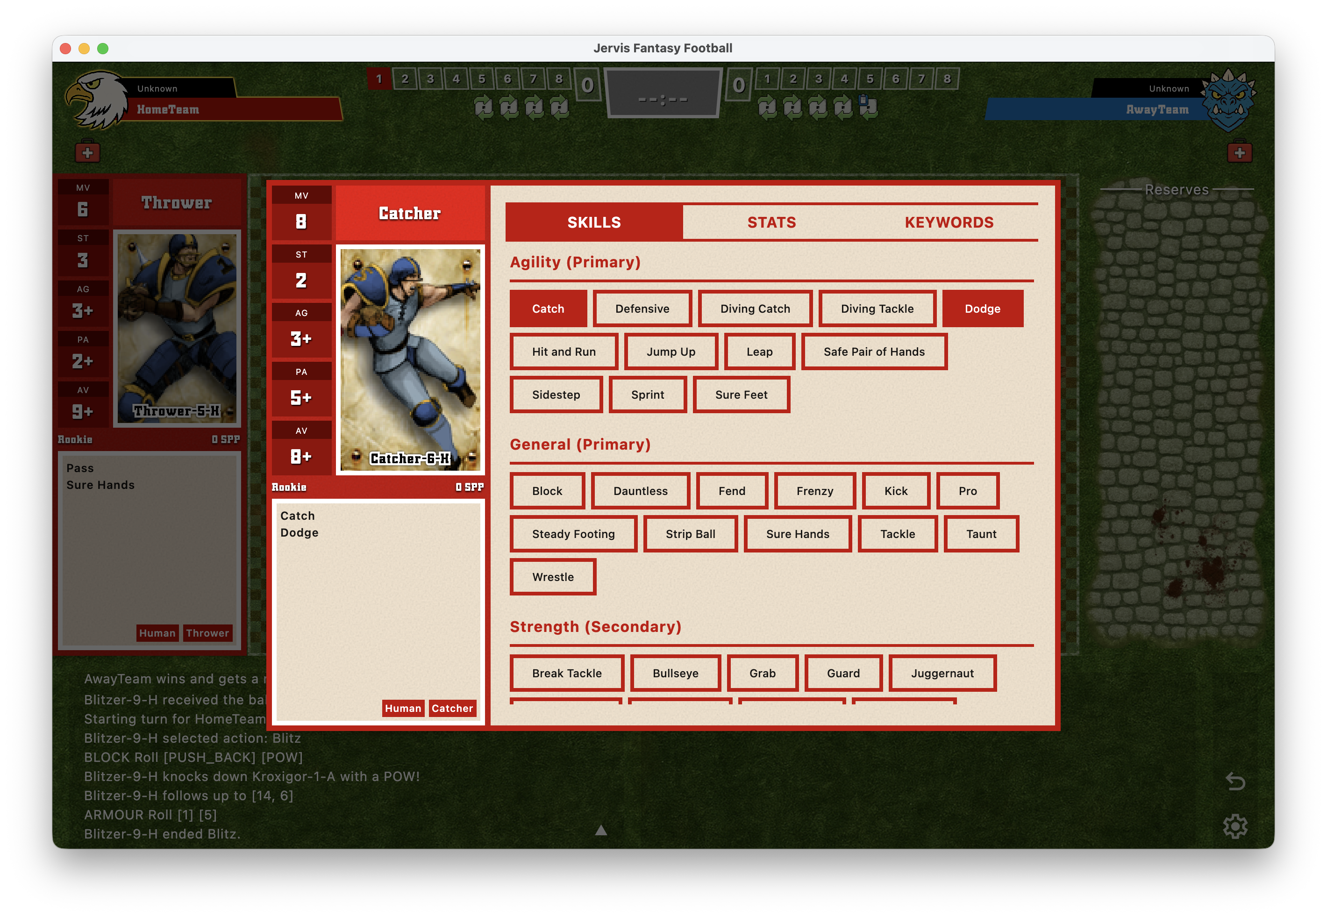This screenshot has width=1327, height=918.
Task: Click the Thrower-5-H player portrait
Action: 177,329
